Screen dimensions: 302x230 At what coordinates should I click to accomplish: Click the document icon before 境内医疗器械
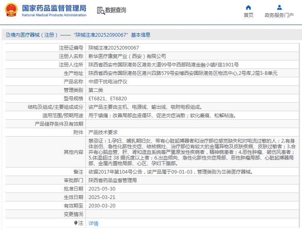click(8, 35)
